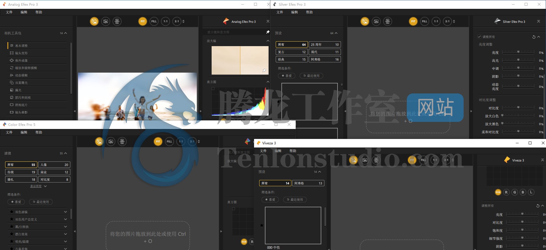Collapse the 直方图 section in Analog Efex Pro
The width and height of the screenshot is (546, 250).
pos(268,82)
